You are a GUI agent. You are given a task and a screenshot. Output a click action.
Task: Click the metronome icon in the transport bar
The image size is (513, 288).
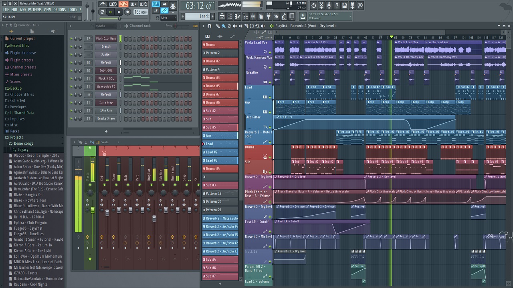point(103,4)
